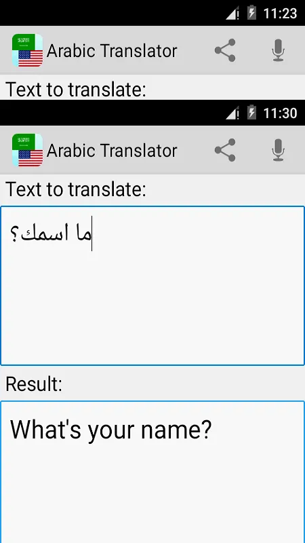Image resolution: width=305 pixels, height=543 pixels.
Task: Tap the microphone icon under the 11:30 clock
Action: pos(278,150)
